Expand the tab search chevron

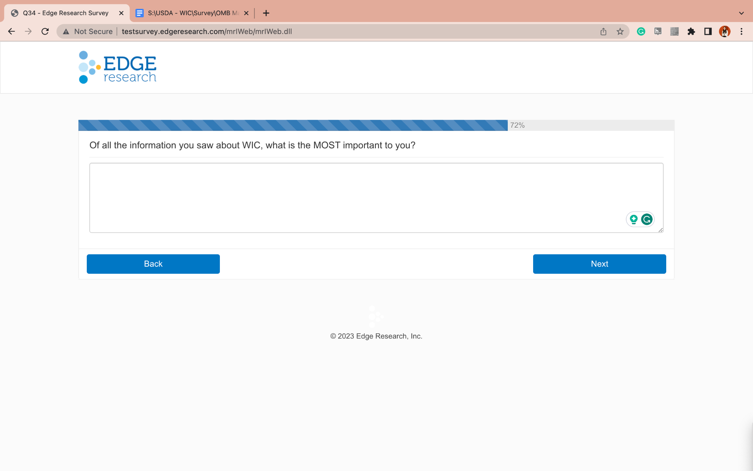pos(741,13)
